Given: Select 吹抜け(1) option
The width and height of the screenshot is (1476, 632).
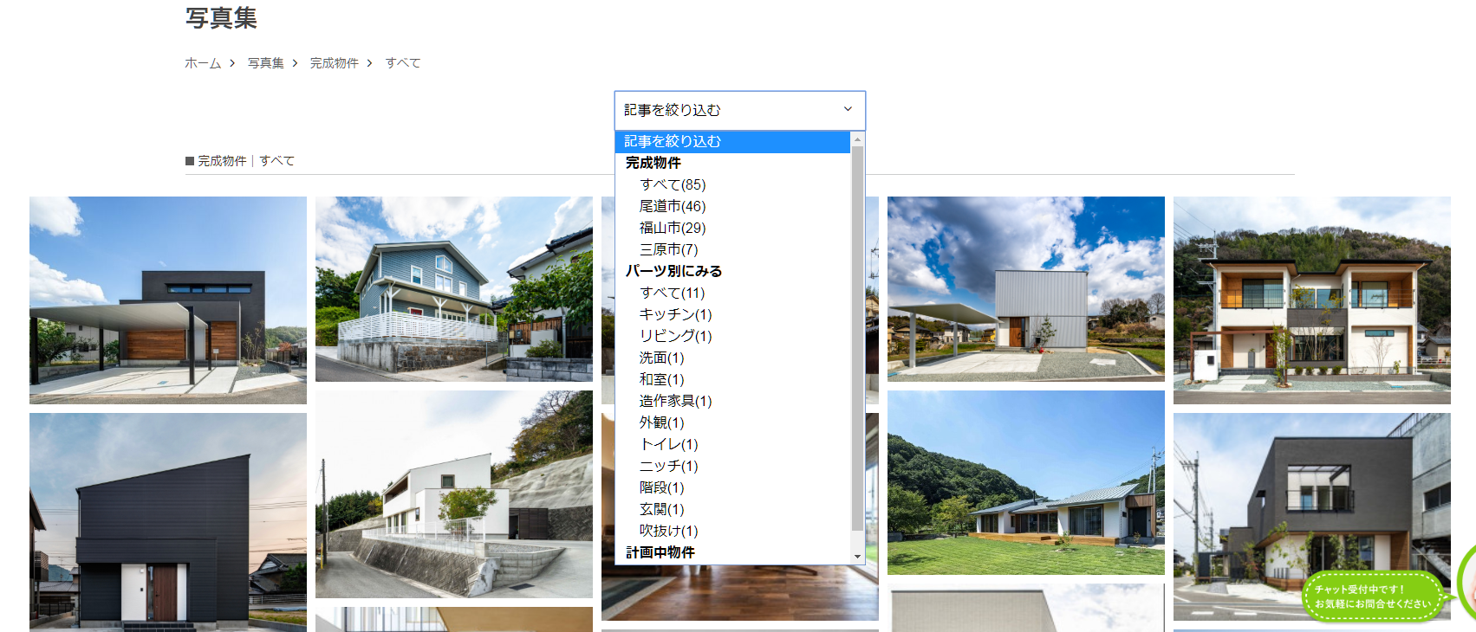Looking at the screenshot, I should click(733, 531).
